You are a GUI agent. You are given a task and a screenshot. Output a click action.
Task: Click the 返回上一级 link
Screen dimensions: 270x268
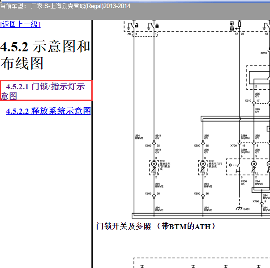click(x=20, y=24)
